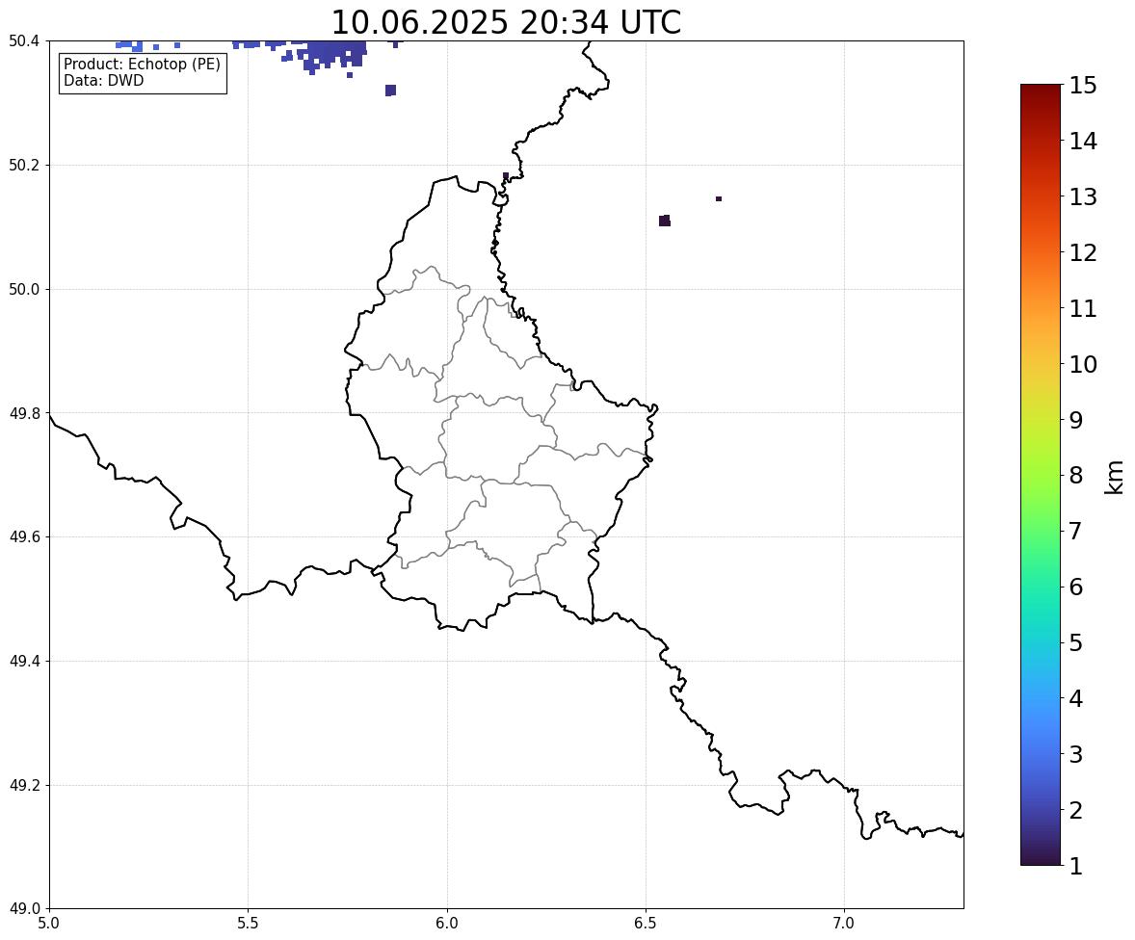Screen dimensions: 1135x940
Task: Click the 'Data: DWD' legend line
Action: 103,80
